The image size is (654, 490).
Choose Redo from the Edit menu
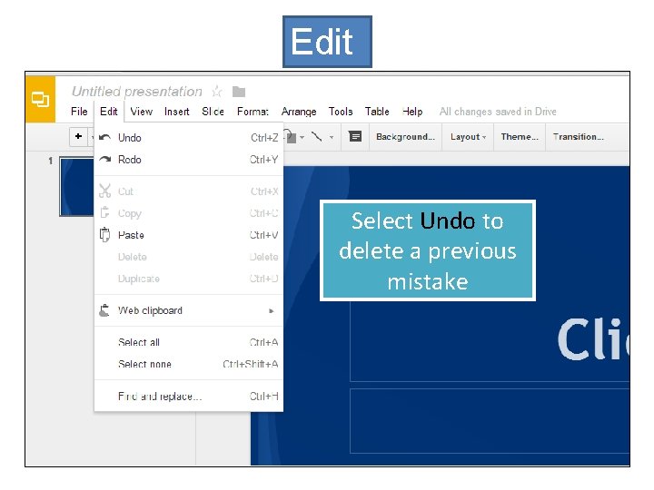[189, 160]
